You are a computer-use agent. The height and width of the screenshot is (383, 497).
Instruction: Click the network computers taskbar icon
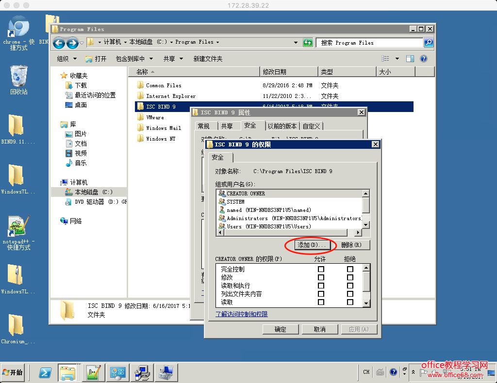(142, 372)
